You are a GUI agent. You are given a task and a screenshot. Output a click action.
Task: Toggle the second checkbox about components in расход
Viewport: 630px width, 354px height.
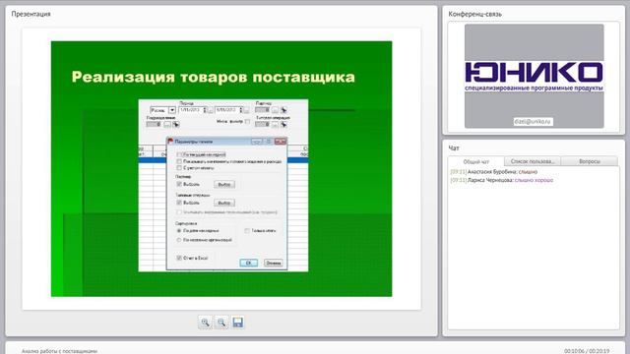pyautogui.click(x=179, y=161)
